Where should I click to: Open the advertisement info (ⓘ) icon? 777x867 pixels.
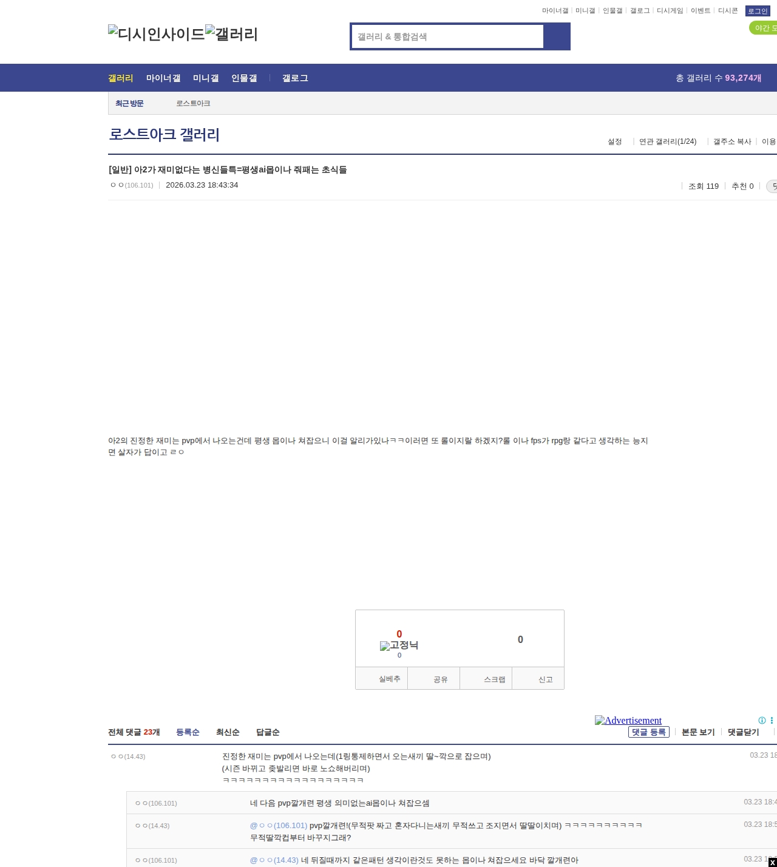tap(761, 720)
